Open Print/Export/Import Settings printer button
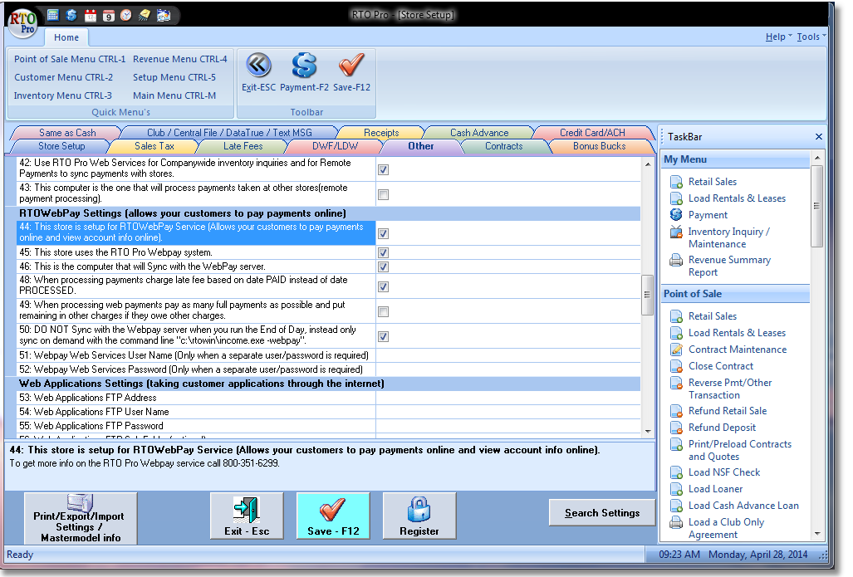 [78, 518]
